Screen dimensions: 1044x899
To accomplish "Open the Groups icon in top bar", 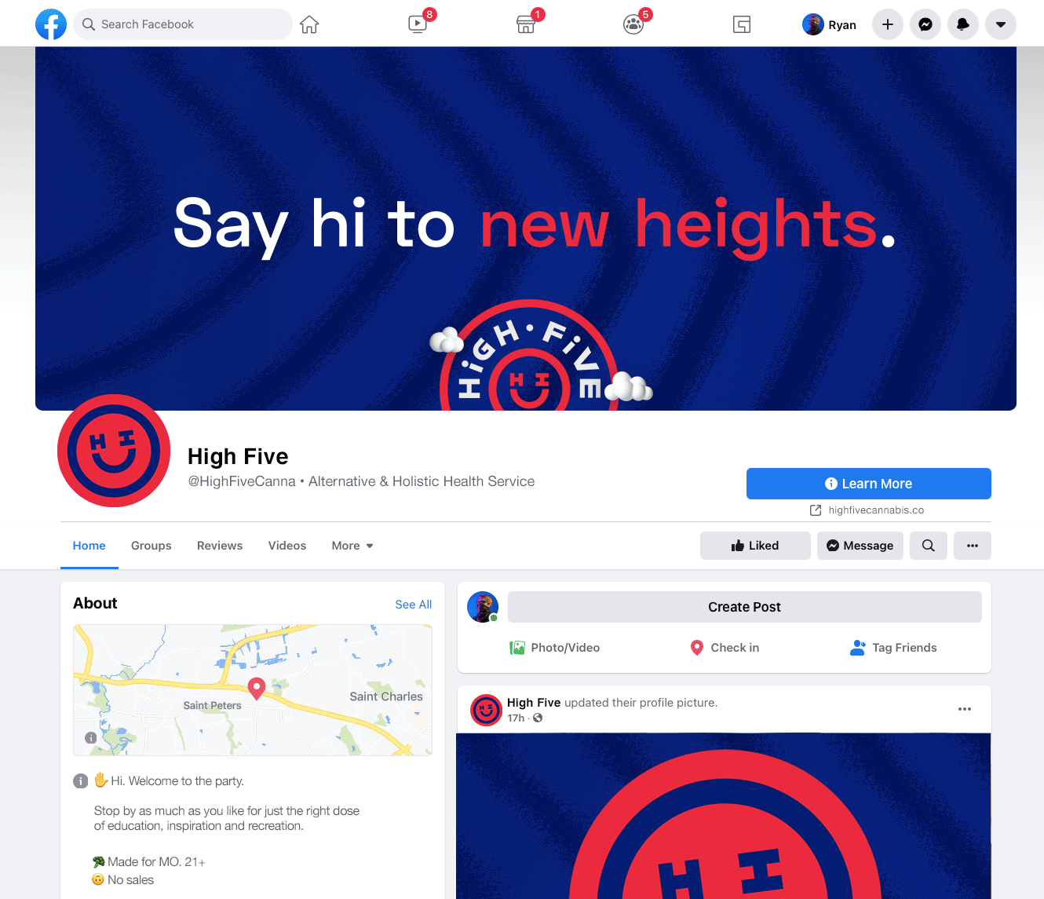I will click(633, 24).
